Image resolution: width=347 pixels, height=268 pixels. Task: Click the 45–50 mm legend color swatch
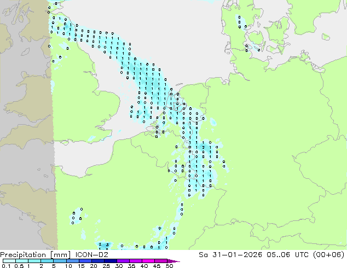point(161,261)
